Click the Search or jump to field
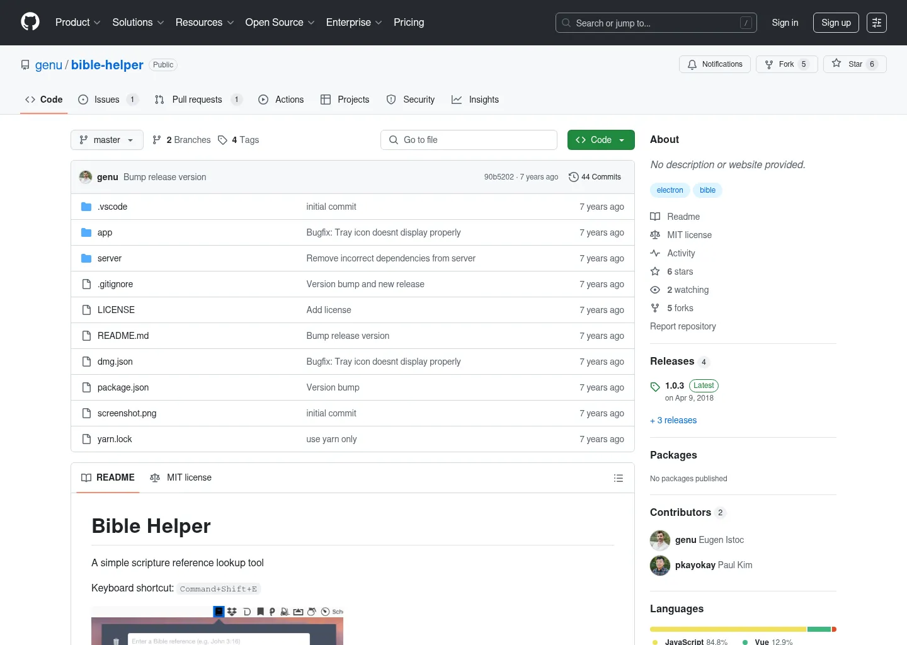 tap(656, 23)
